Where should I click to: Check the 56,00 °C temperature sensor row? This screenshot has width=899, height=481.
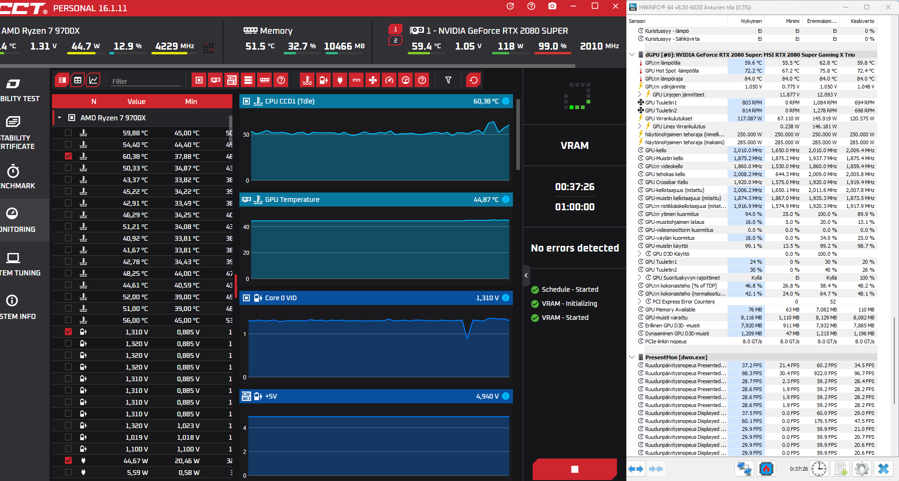(68, 320)
